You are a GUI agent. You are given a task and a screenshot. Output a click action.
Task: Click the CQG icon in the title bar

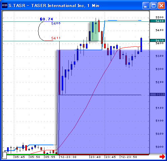coord(5,5)
